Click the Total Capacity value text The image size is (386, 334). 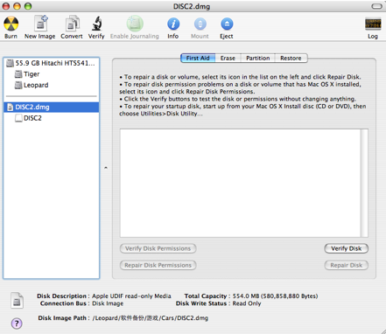[275, 296]
